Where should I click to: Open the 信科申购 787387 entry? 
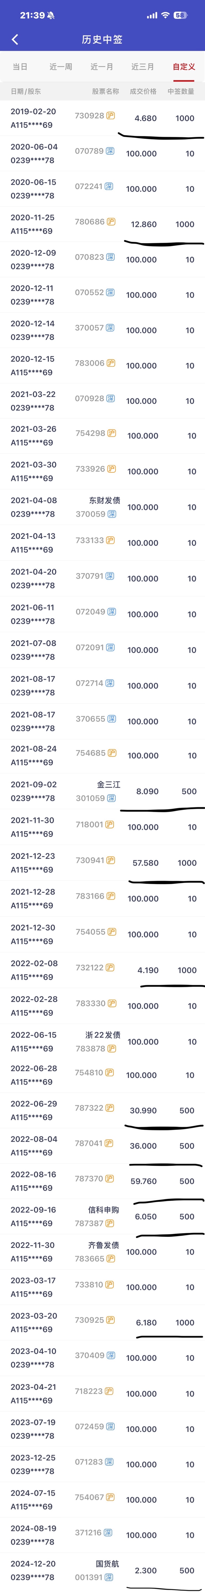point(103,1216)
